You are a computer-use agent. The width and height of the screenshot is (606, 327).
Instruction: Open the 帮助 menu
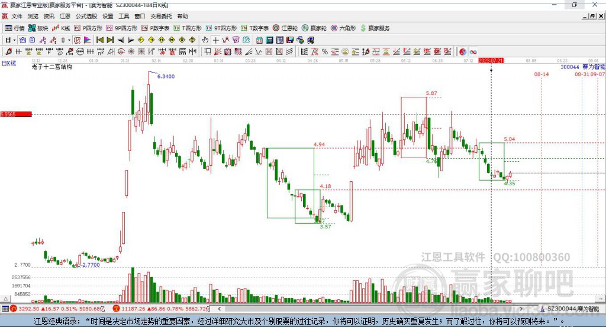tap(182, 16)
